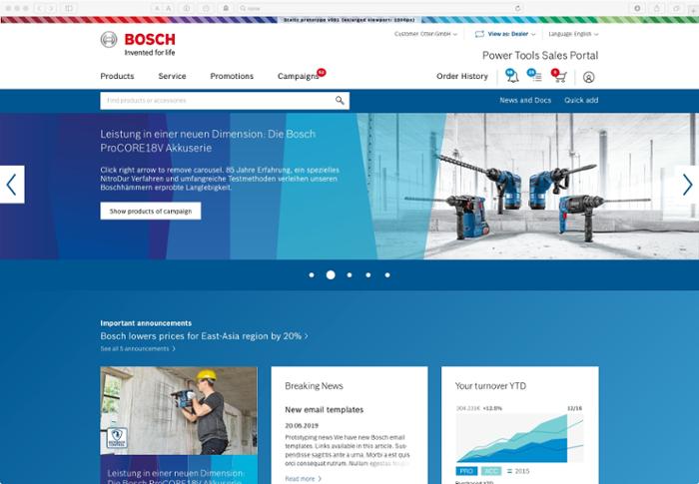This screenshot has height=484, width=699.
Task: Click the 20.06.2019 news date
Action: coord(302,425)
